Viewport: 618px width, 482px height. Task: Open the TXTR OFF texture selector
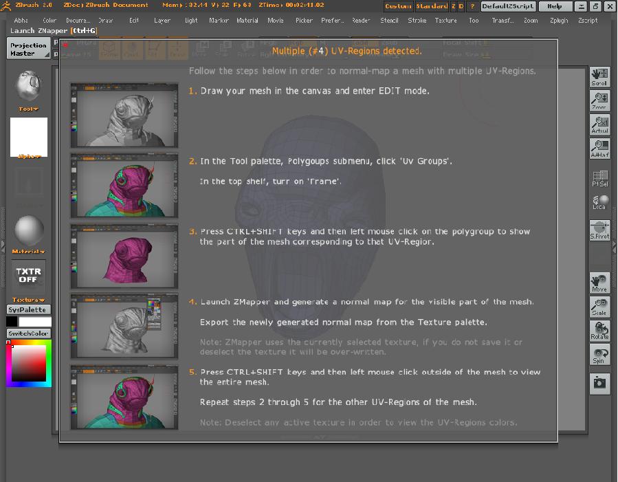click(28, 276)
